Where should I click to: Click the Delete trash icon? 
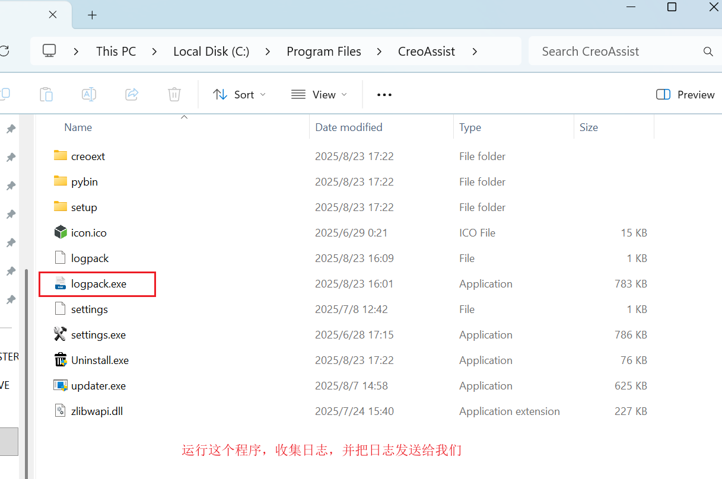pyautogui.click(x=174, y=94)
